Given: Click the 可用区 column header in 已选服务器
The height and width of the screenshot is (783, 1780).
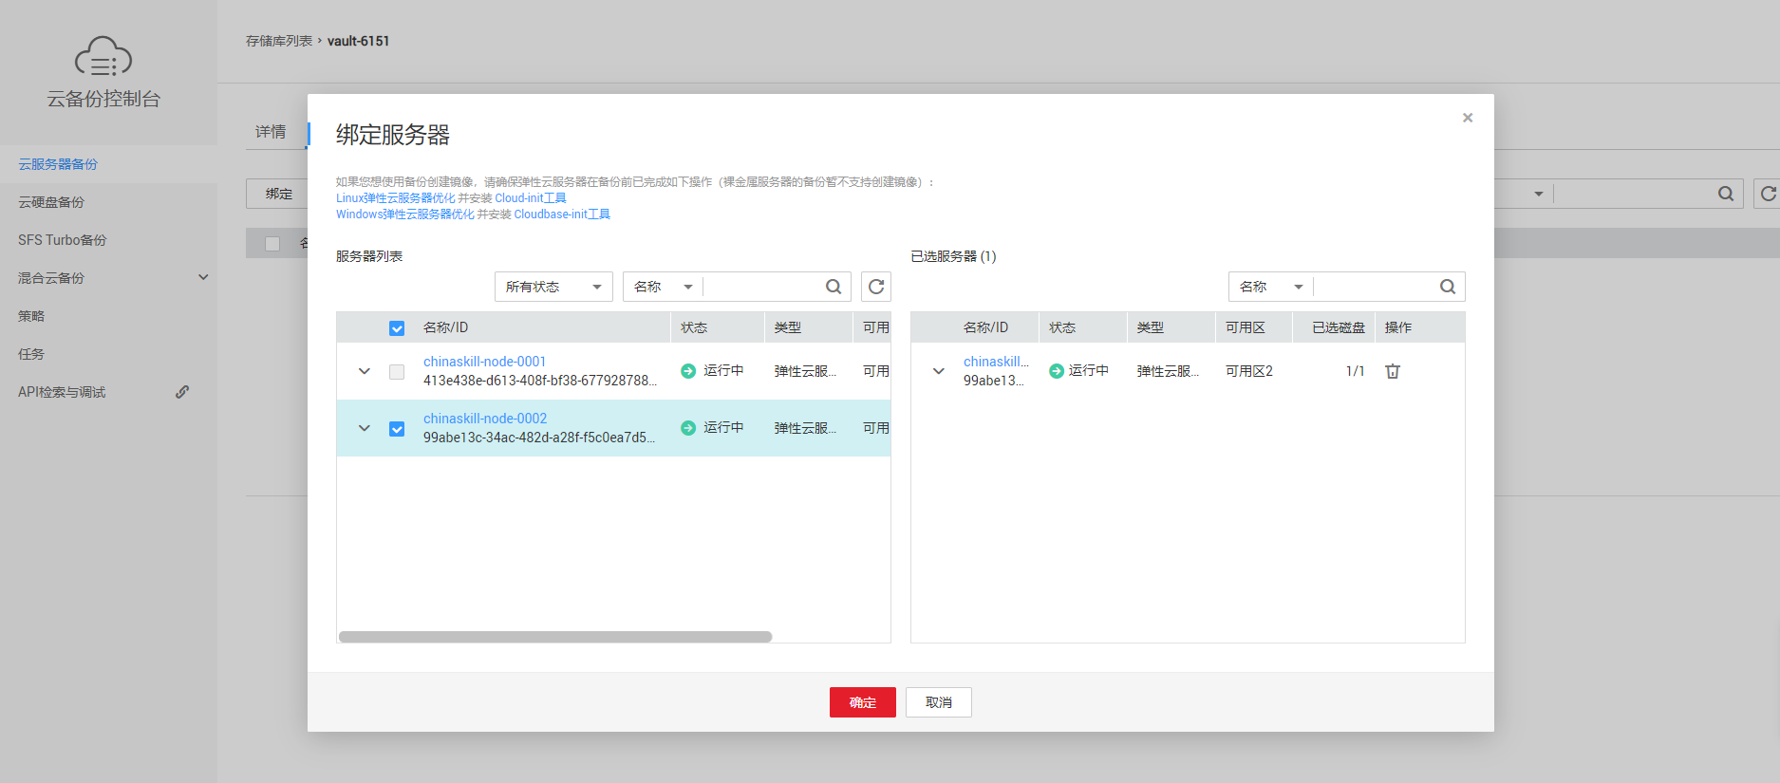Looking at the screenshot, I should [1246, 327].
